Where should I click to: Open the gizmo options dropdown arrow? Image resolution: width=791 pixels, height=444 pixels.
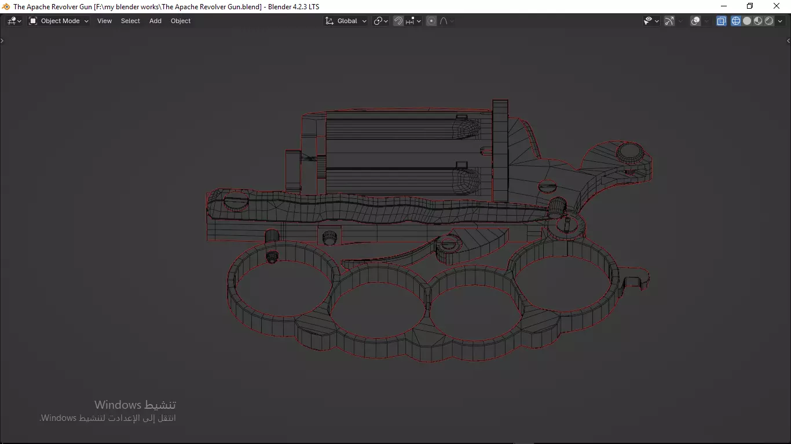tap(680, 21)
